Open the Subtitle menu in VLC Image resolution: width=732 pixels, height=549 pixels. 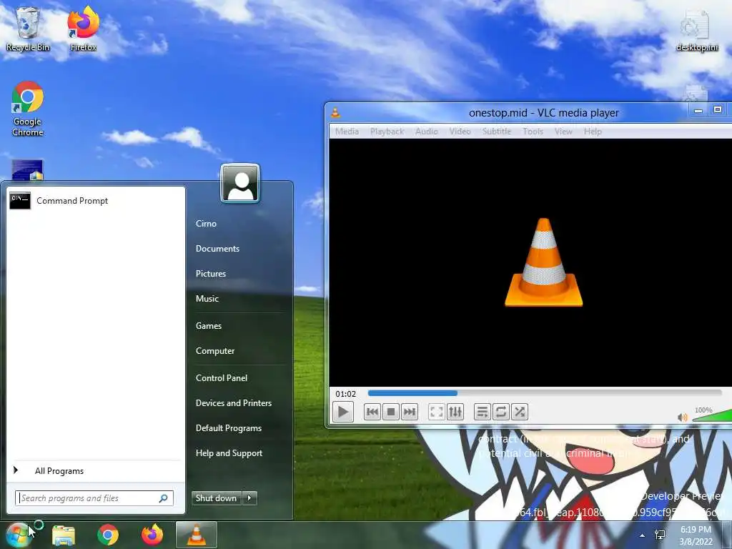pyautogui.click(x=497, y=132)
